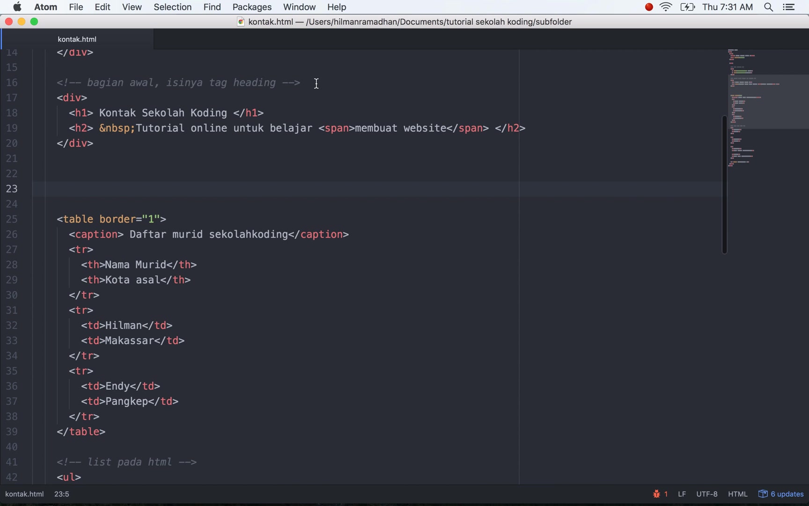809x506 pixels.
Task: Click the red recording indicator icon
Action: click(649, 7)
